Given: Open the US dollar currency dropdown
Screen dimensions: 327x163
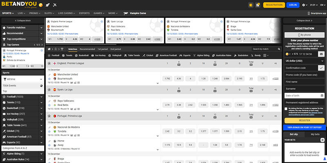Looking at the screenshot, I should (x=305, y=61).
